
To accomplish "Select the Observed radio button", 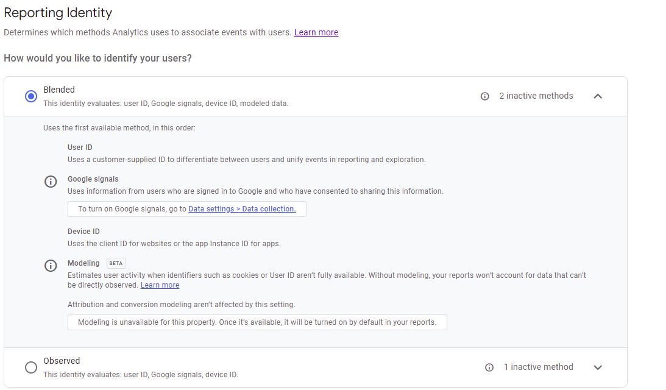I will click(x=31, y=367).
